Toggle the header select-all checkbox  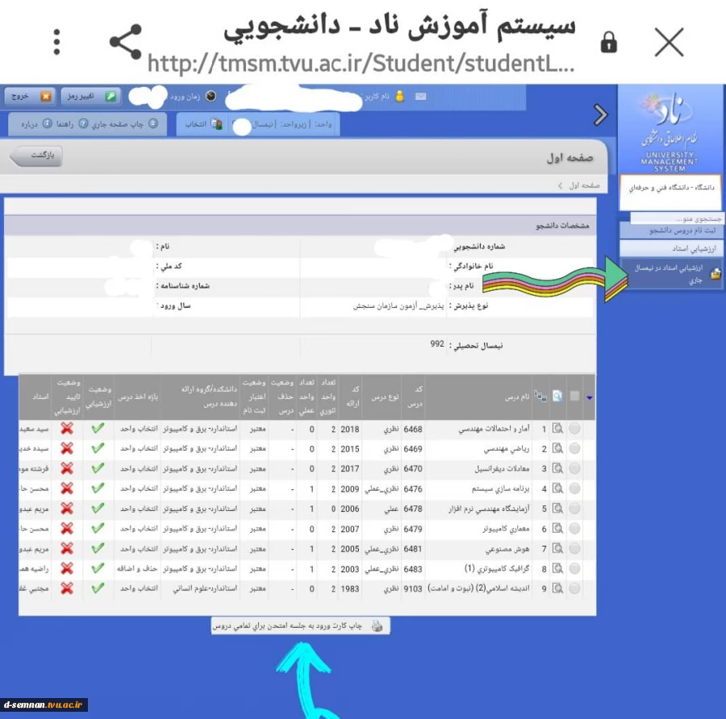[574, 396]
